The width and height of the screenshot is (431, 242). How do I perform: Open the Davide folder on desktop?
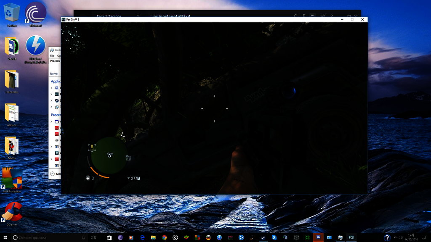(11, 49)
